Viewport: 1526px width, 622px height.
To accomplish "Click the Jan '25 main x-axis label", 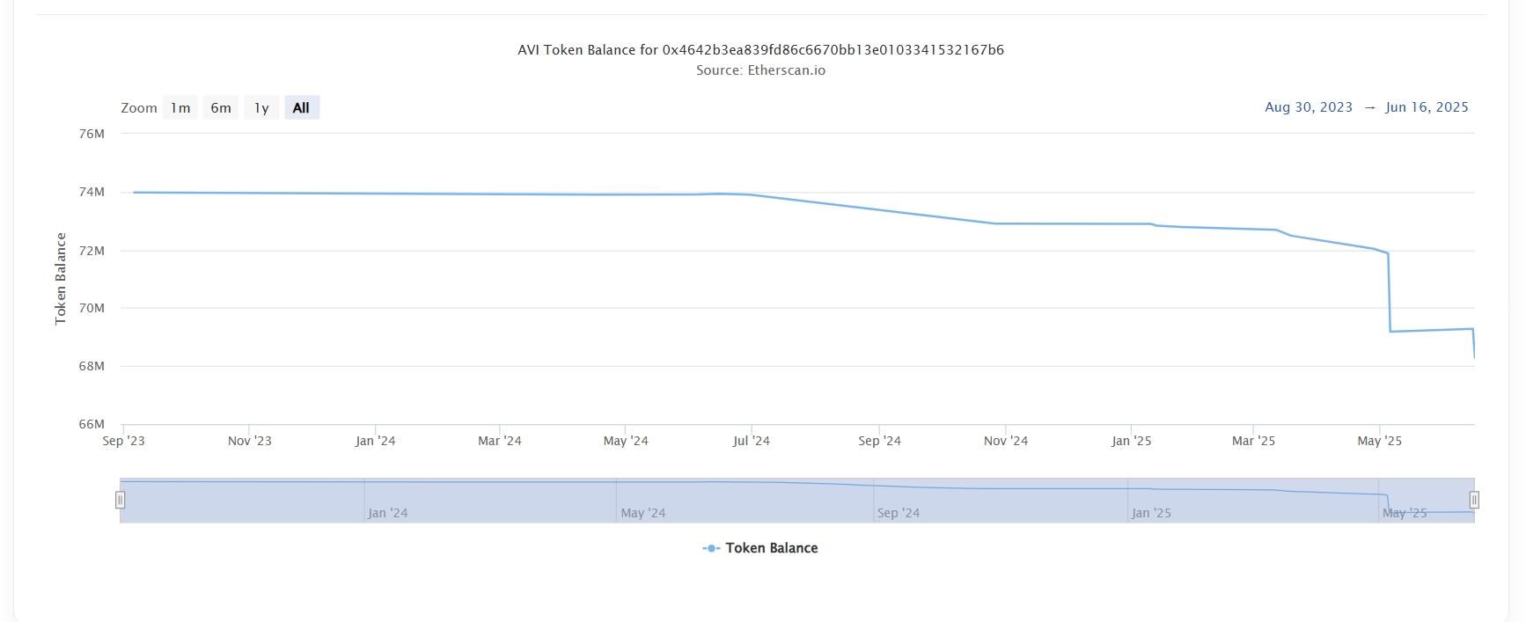I will [x=1131, y=441].
